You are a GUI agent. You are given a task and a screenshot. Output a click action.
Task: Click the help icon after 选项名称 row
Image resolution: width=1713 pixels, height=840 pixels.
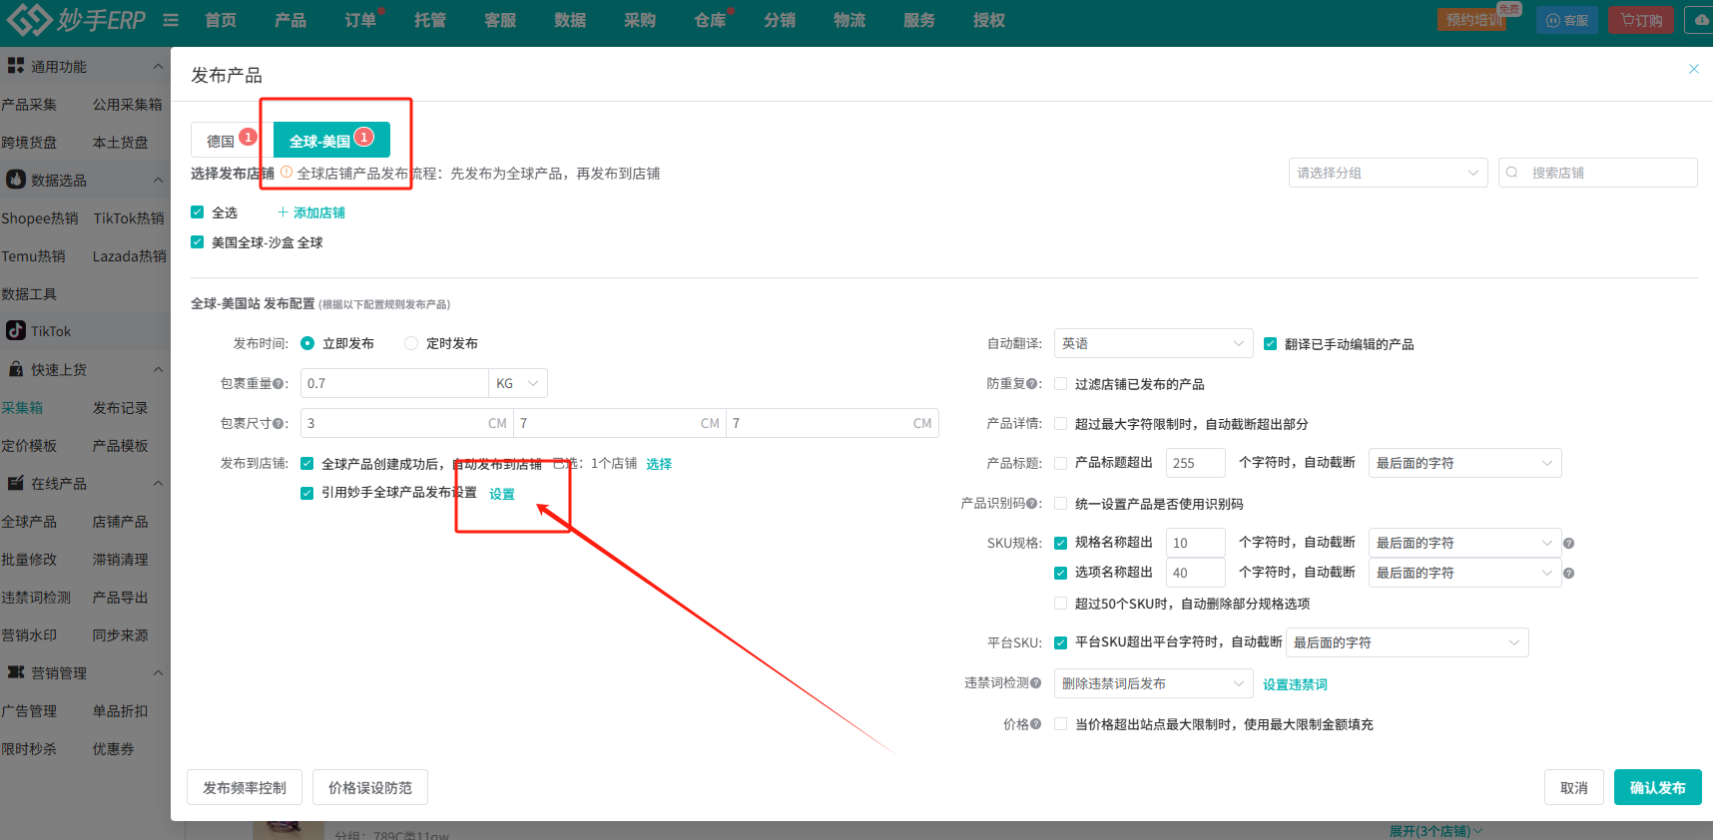tap(1568, 574)
